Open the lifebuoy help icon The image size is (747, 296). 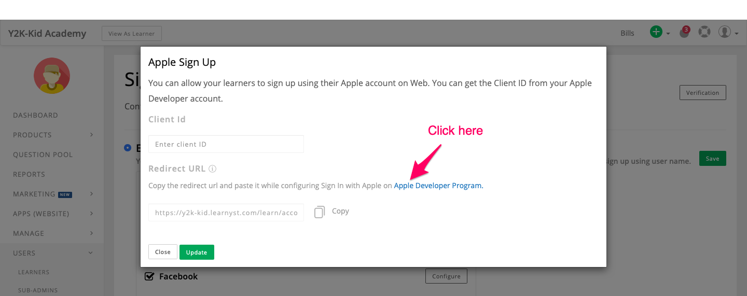click(704, 32)
